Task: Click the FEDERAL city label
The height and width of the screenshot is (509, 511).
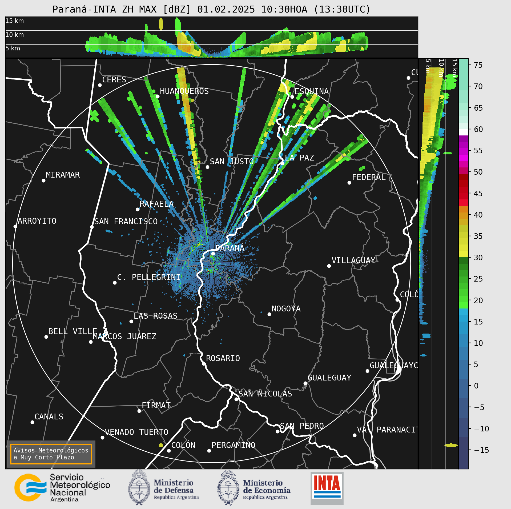Action: click(369, 177)
